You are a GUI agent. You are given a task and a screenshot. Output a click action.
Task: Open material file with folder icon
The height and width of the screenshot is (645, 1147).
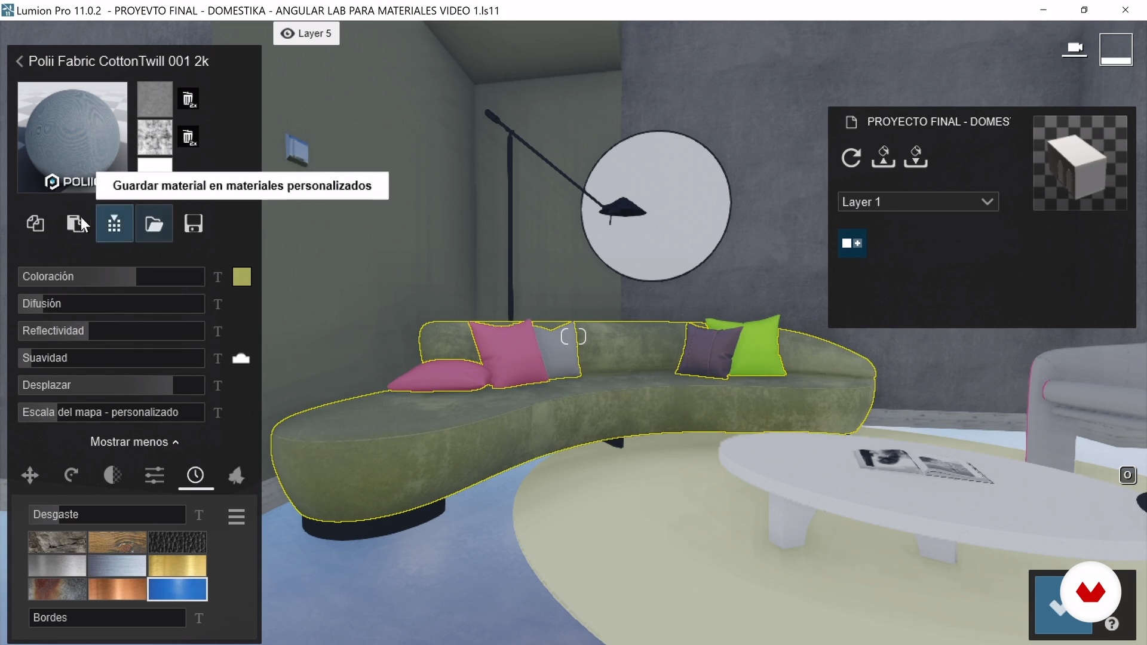pos(154,223)
